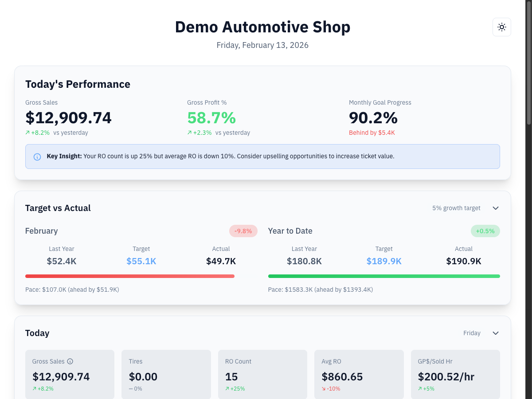Image resolution: width=532 pixels, height=399 pixels.
Task: Click the green arrow on the RO Count card
Action: pos(227,388)
